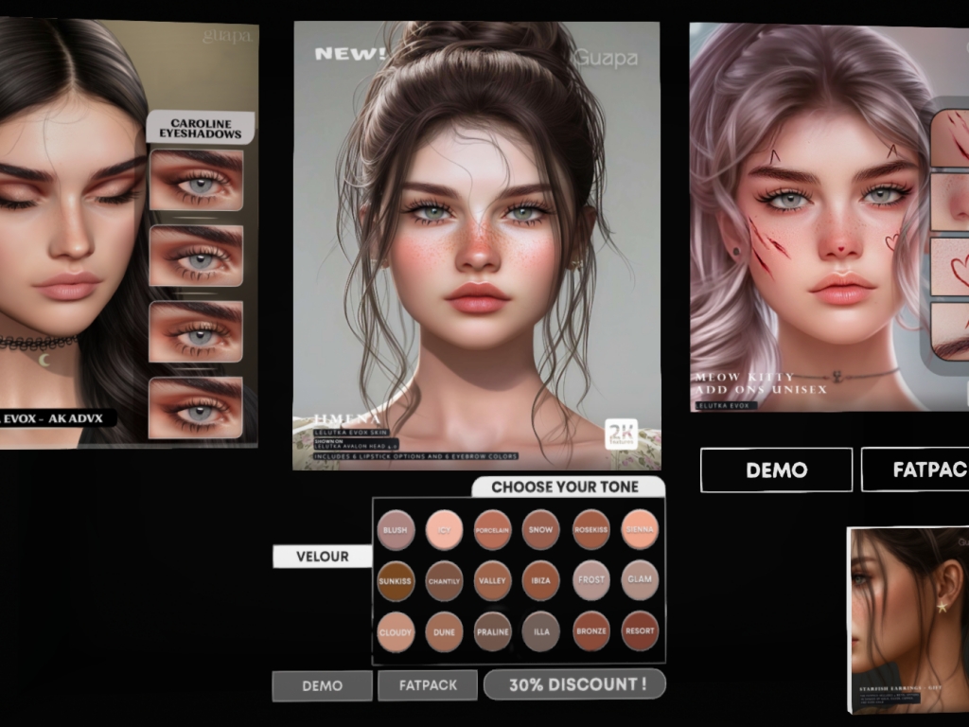The width and height of the screenshot is (969, 727).
Task: Pick the Dune tone swatch
Action: click(444, 632)
